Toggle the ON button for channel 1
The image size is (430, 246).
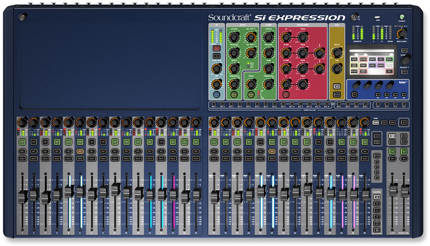(22, 141)
